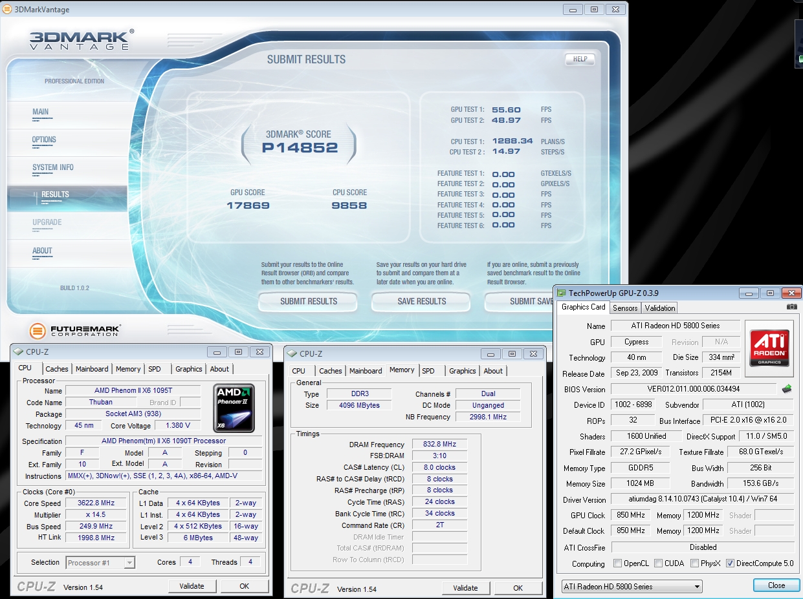Click the 3DMarkVantage title bar icon
Viewport: 803px width, 599px height.
click(8, 10)
